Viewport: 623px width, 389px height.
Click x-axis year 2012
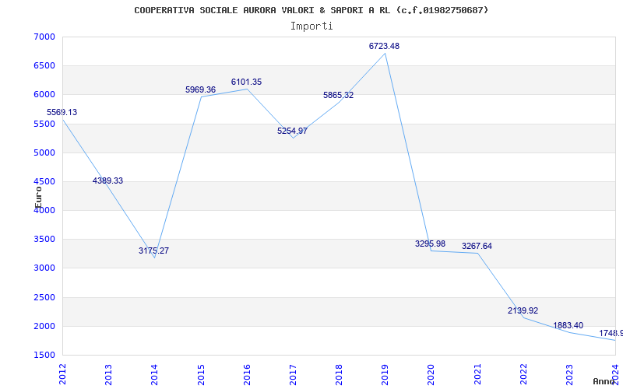click(x=63, y=374)
